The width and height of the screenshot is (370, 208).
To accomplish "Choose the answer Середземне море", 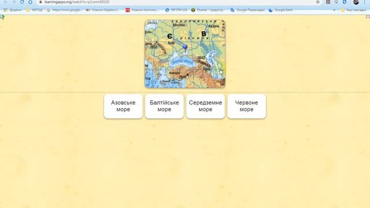I will coord(205,106).
